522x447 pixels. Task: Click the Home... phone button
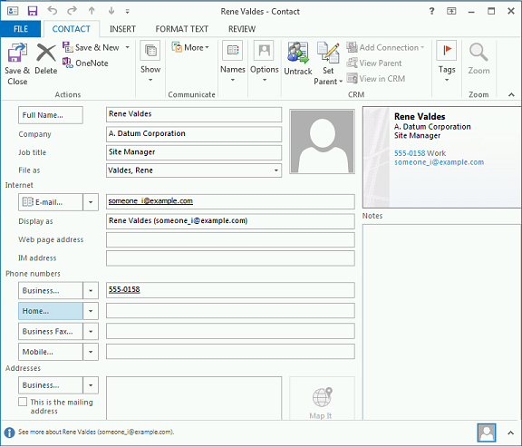coord(51,311)
